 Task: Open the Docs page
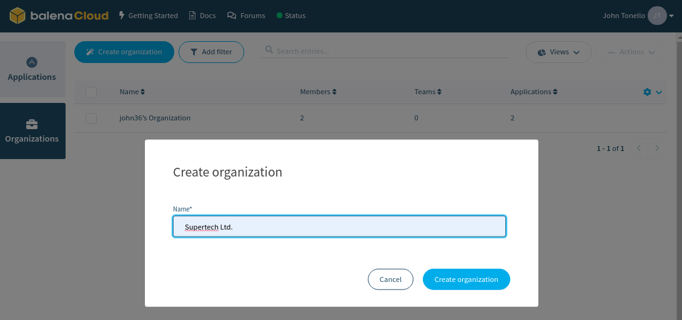(x=202, y=16)
